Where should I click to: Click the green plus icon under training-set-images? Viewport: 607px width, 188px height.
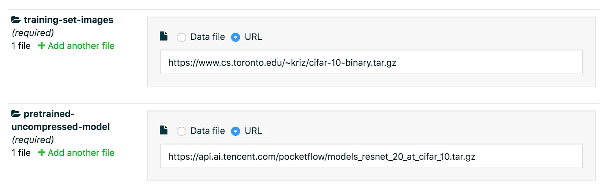(42, 46)
